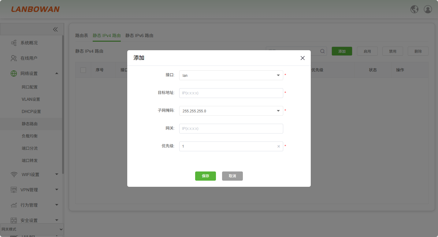Expand the WIFI设置 section arrow
This screenshot has height=237, width=438.
pos(57,174)
